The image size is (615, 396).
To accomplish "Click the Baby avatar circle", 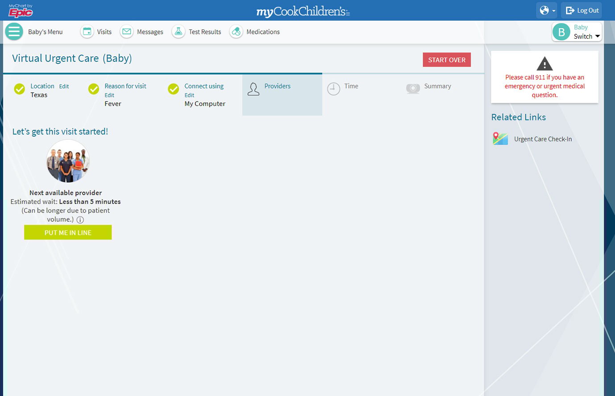I will tap(561, 32).
